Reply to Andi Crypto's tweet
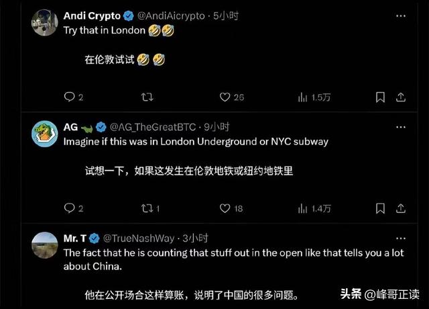This screenshot has width=429, height=309. pyautogui.click(x=69, y=97)
